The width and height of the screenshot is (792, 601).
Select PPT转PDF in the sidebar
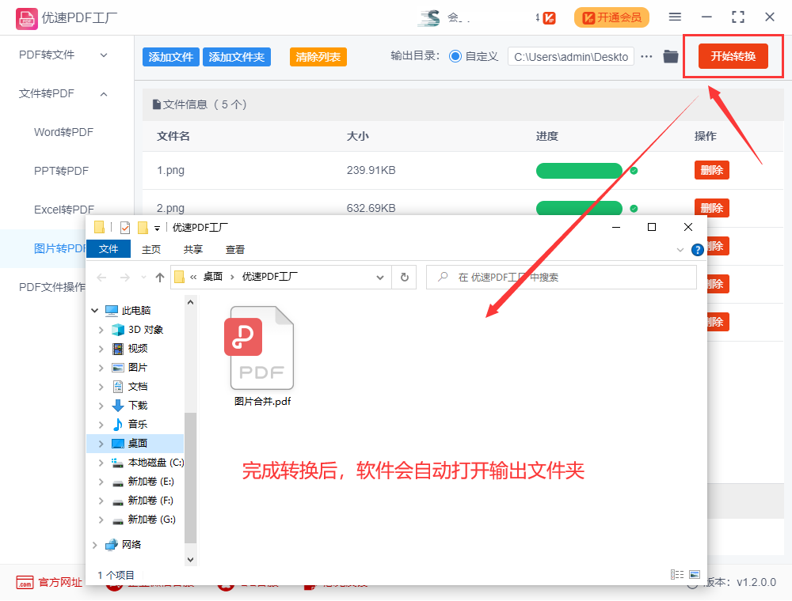(x=61, y=171)
